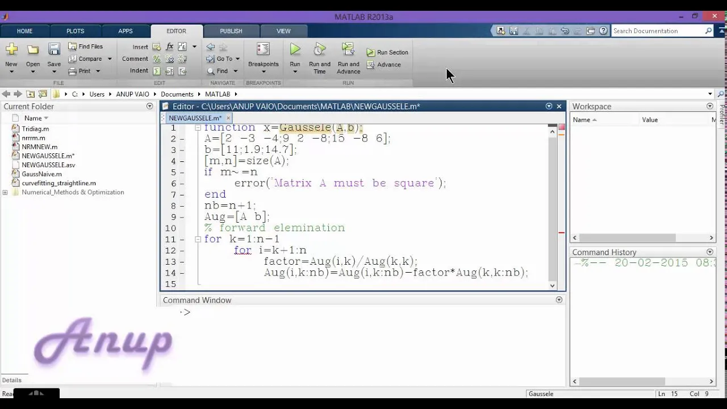The height and width of the screenshot is (409, 727).
Task: Click the Smart Indent icon
Action: [x=156, y=71]
